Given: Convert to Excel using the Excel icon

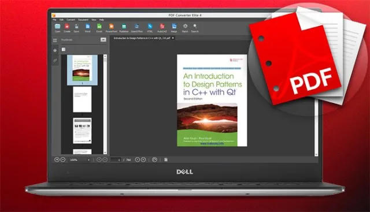Looking at the screenshot, I should pos(99,28).
